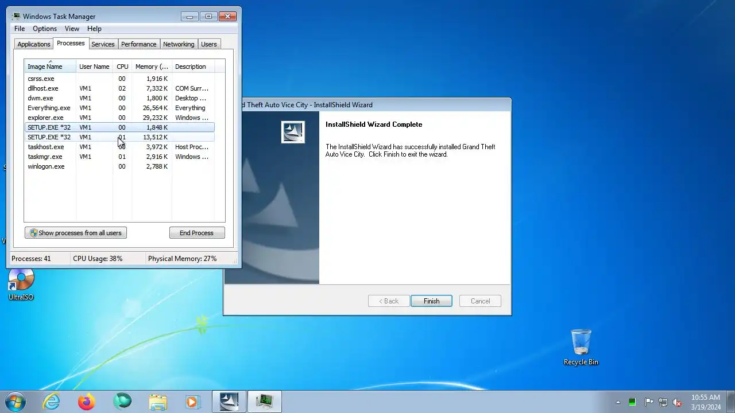735x413 pixels.
Task: Open the network tray icon
Action: point(663,402)
